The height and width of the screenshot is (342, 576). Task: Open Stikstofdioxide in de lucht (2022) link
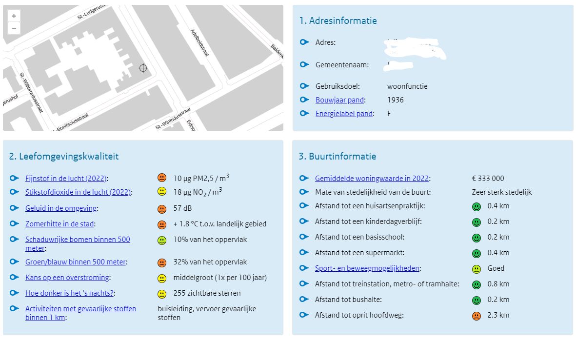coord(78,192)
